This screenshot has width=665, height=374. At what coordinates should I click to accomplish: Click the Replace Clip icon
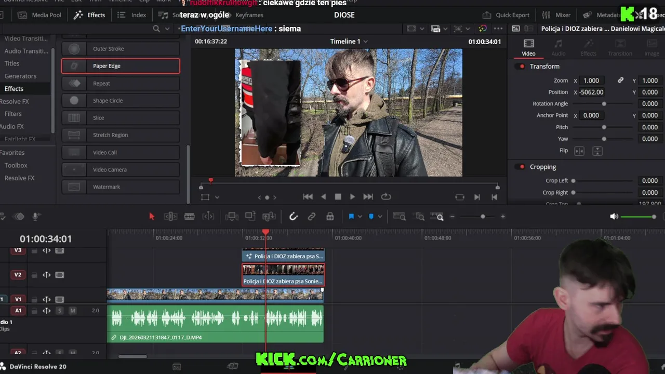click(269, 217)
